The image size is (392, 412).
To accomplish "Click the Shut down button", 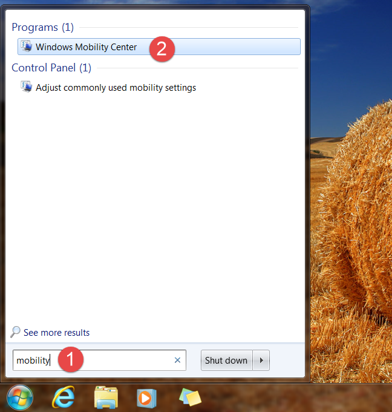I will click(226, 360).
